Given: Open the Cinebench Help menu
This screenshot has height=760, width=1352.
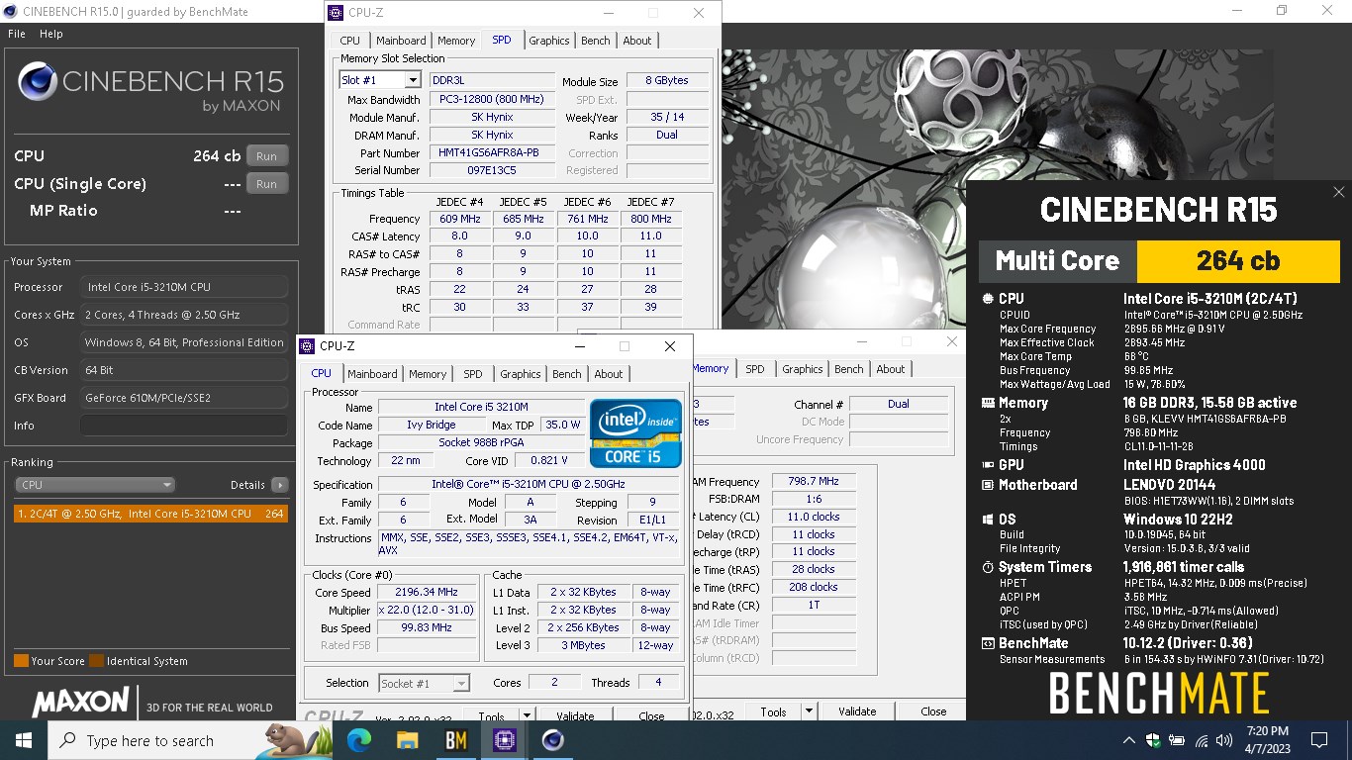Looking at the screenshot, I should (51, 34).
